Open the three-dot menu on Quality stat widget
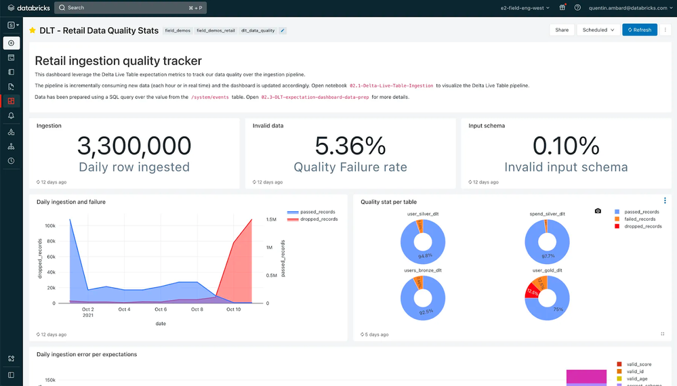Image resolution: width=677 pixels, height=386 pixels. click(x=665, y=201)
